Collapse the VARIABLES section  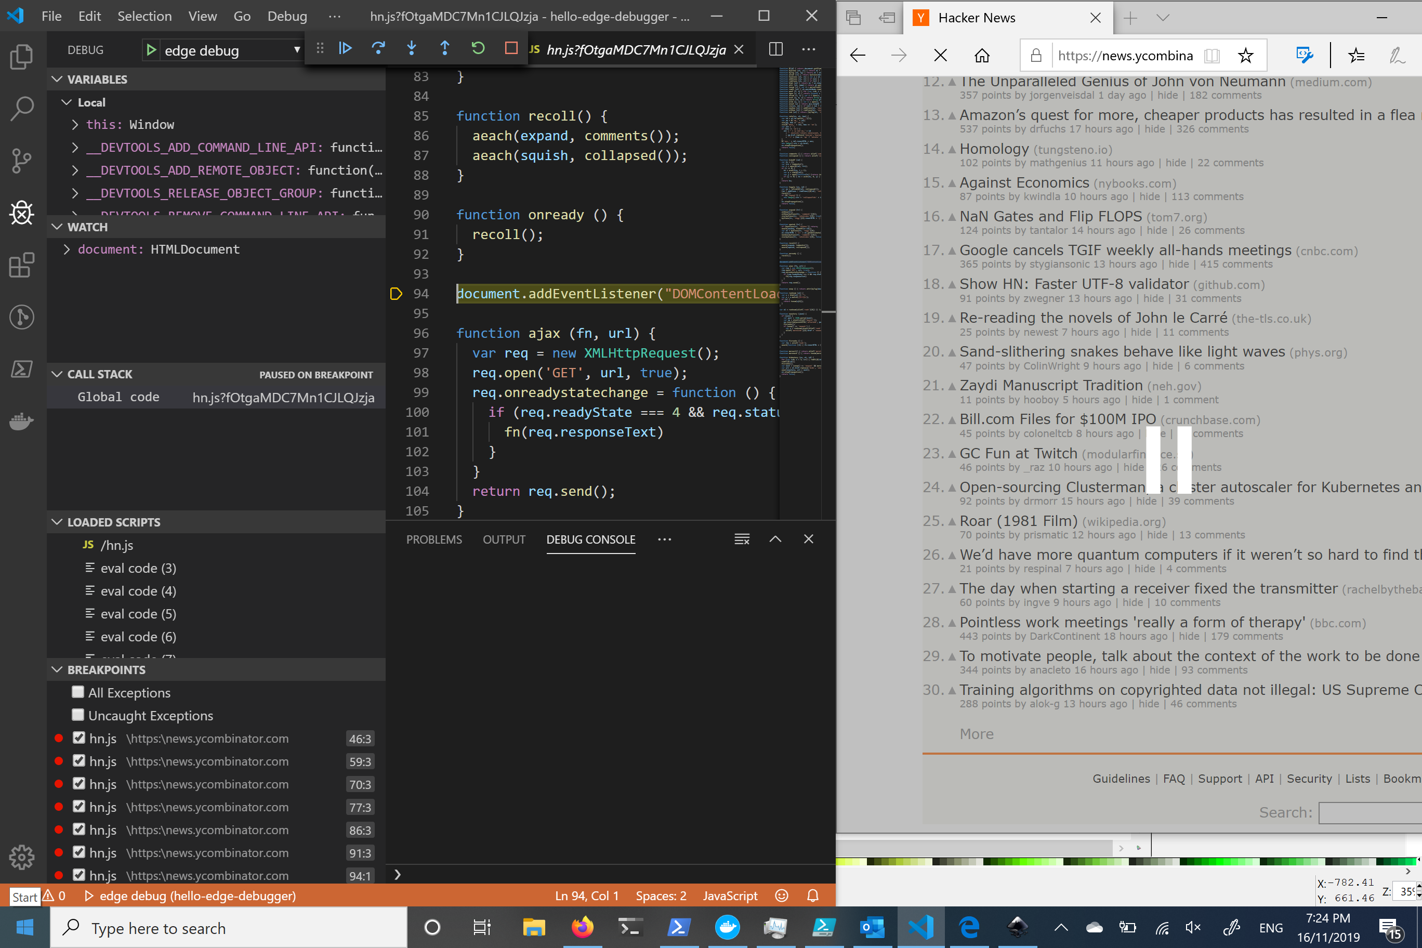point(216,79)
